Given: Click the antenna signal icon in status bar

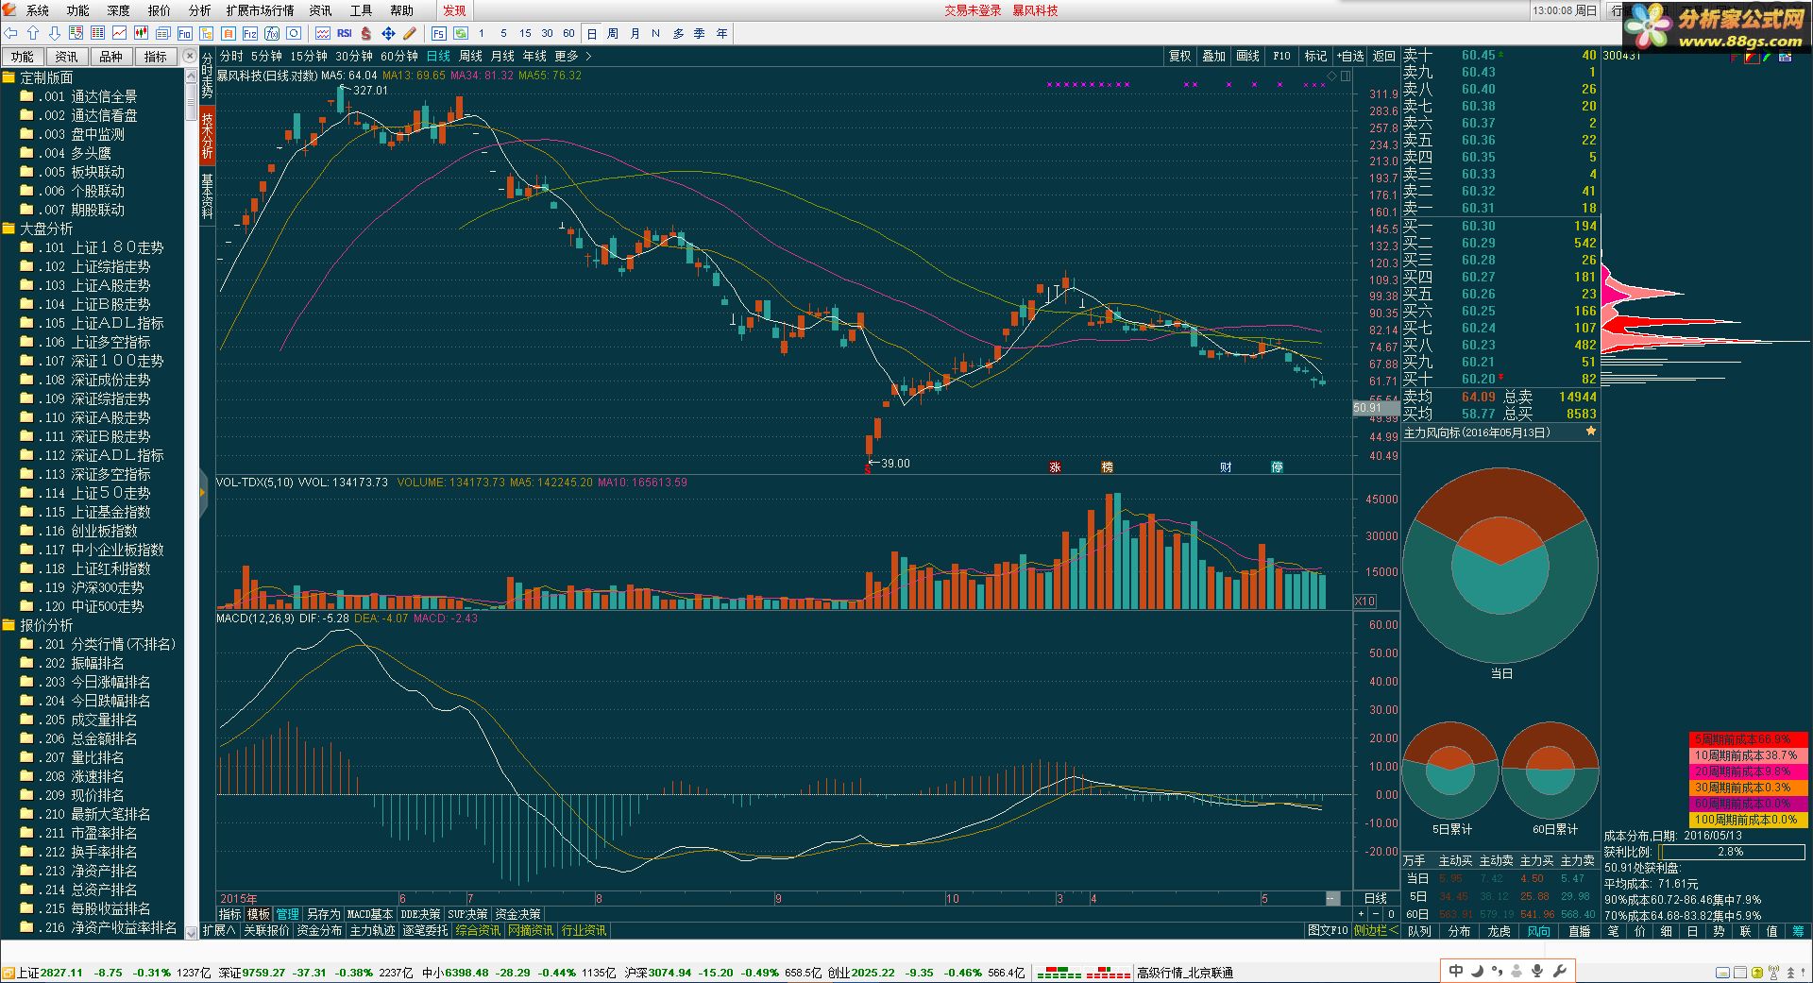Looking at the screenshot, I should click(x=1773, y=973).
